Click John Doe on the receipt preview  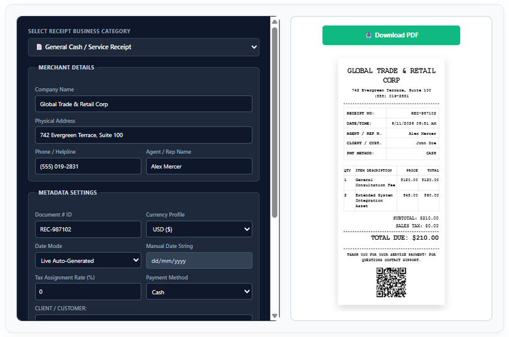click(x=426, y=143)
